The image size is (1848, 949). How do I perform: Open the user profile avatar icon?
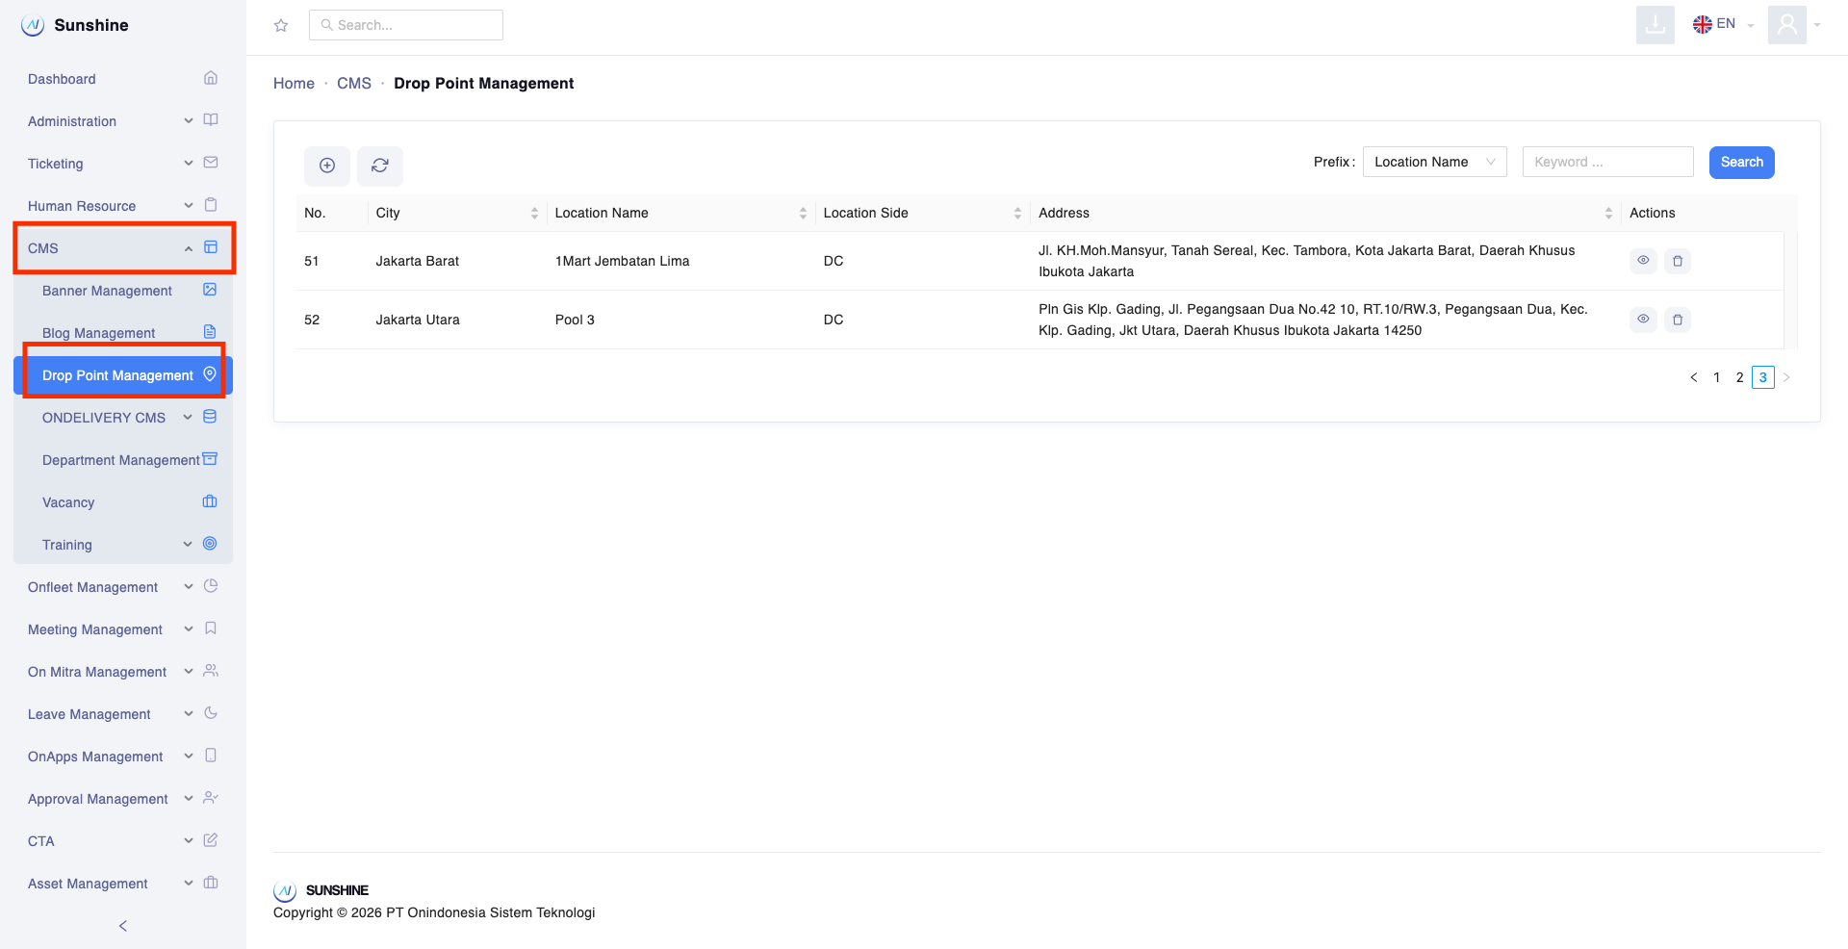(x=1786, y=25)
